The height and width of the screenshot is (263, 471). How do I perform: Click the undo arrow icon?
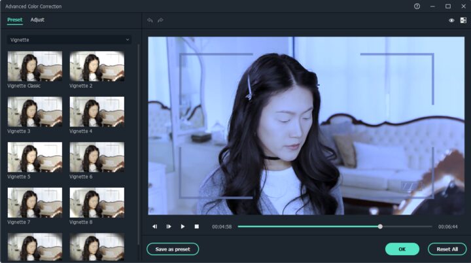[x=150, y=20]
